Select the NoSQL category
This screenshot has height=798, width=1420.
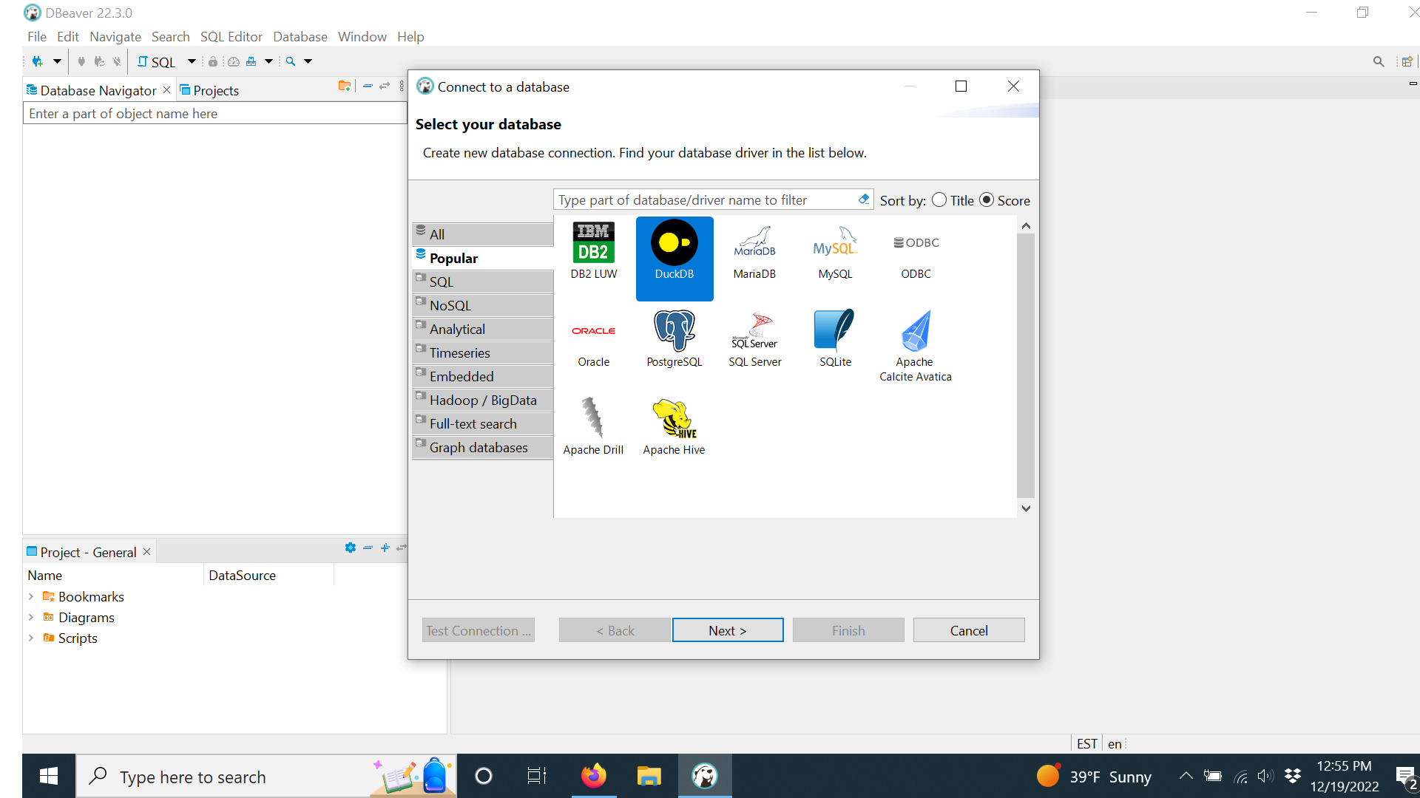pyautogui.click(x=482, y=305)
